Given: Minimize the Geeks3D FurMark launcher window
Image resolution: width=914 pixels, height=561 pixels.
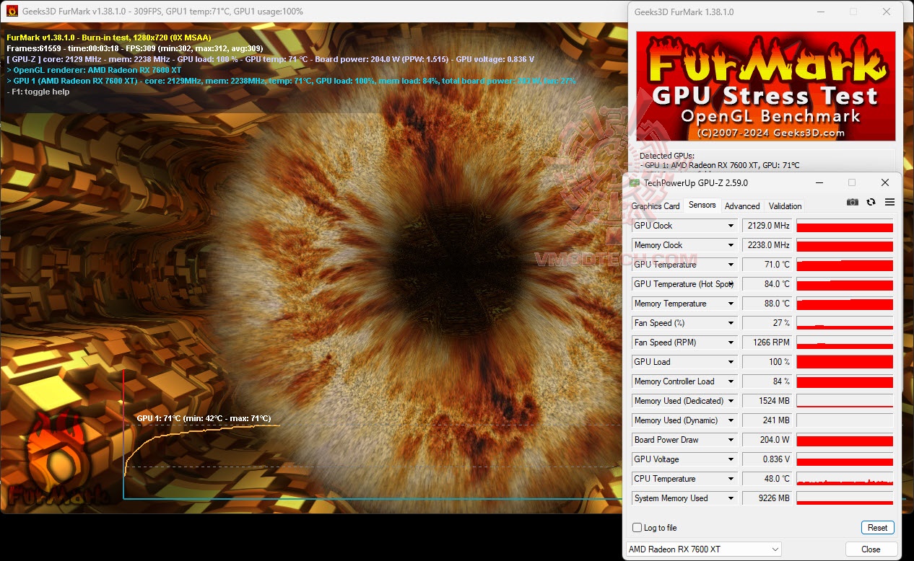Looking at the screenshot, I should (x=820, y=12).
